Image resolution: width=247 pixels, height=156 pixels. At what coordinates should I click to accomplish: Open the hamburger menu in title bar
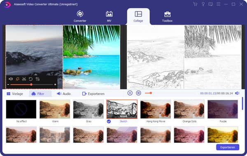point(218,4)
